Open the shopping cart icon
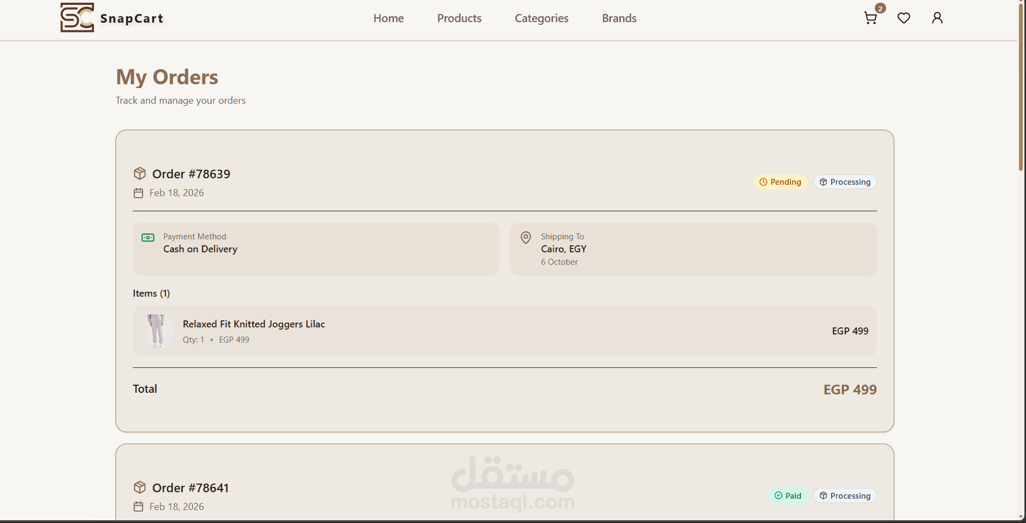This screenshot has width=1026, height=523. (x=870, y=18)
